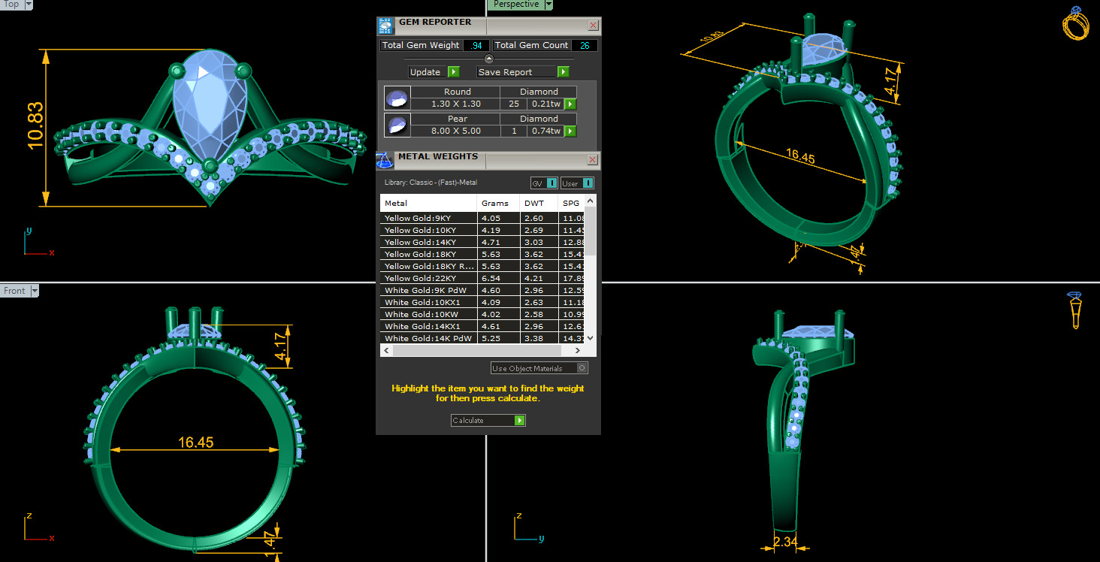Click the Grams column header
Viewport: 1100px width, 562px height.
(498, 203)
